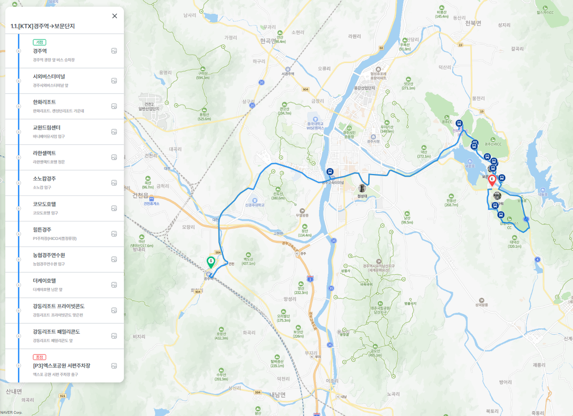Open photo icon for 강동리조트 패밀리콘도 stop

click(x=114, y=336)
